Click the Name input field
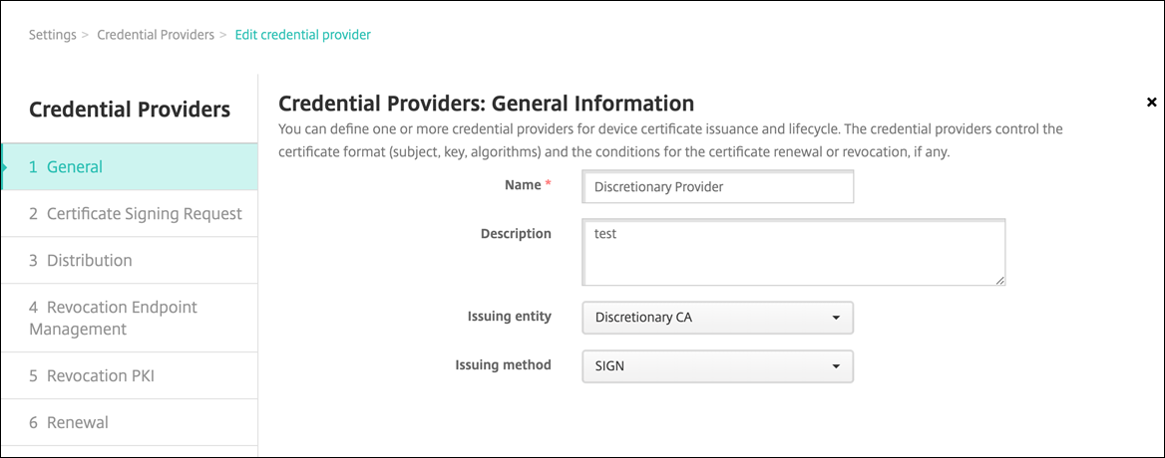Viewport: 1165px width, 458px height. (716, 186)
